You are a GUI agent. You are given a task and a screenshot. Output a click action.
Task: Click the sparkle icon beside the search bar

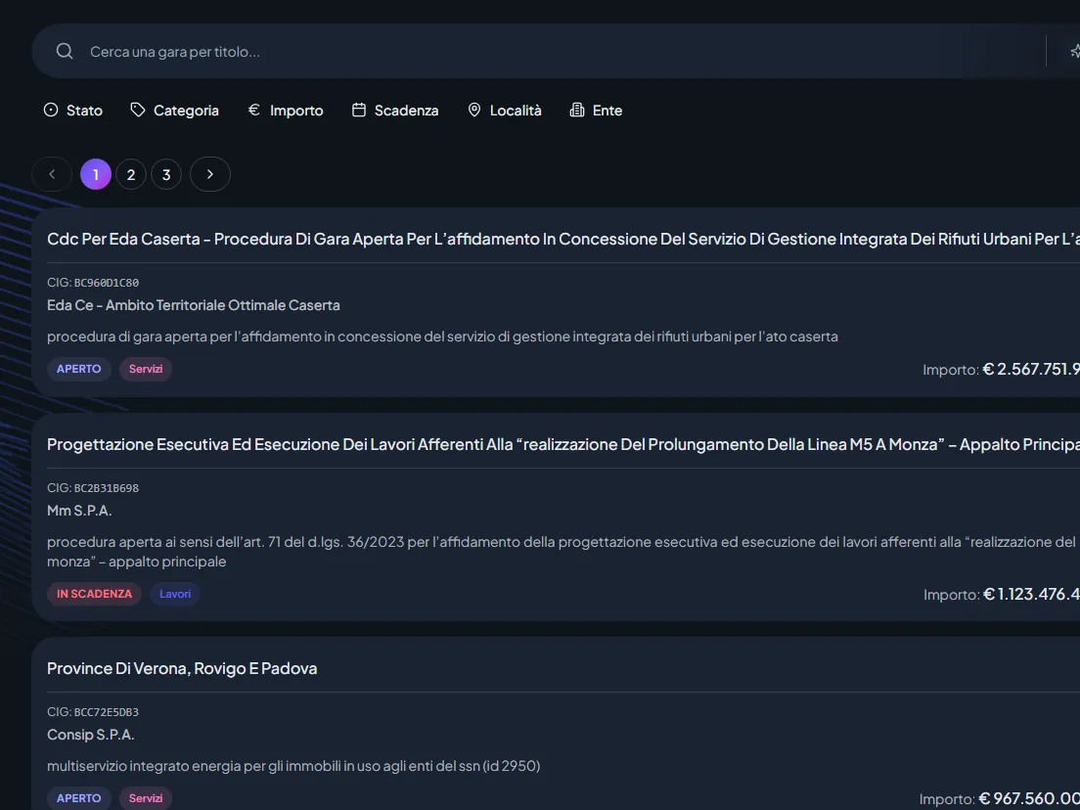[x=1074, y=52]
